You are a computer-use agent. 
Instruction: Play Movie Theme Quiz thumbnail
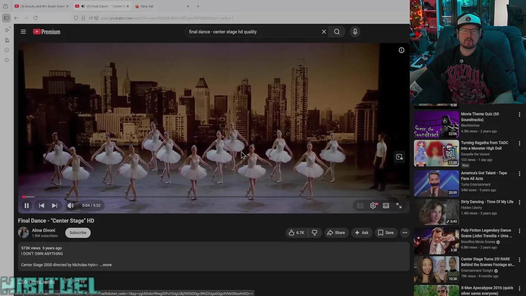436,124
